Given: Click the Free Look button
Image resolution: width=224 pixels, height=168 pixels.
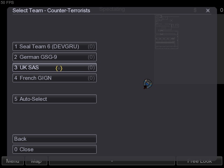Looking at the screenshot, I should (199, 161).
